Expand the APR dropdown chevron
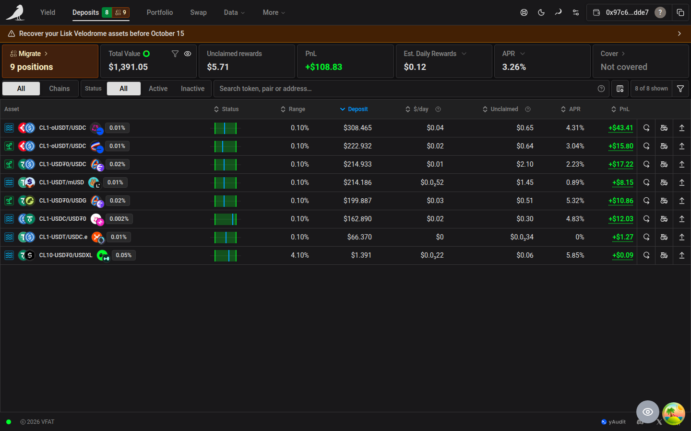691x431 pixels. tap(523, 54)
